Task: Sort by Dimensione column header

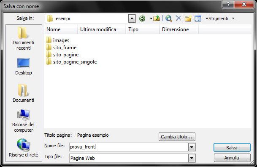Action: pos(179,29)
